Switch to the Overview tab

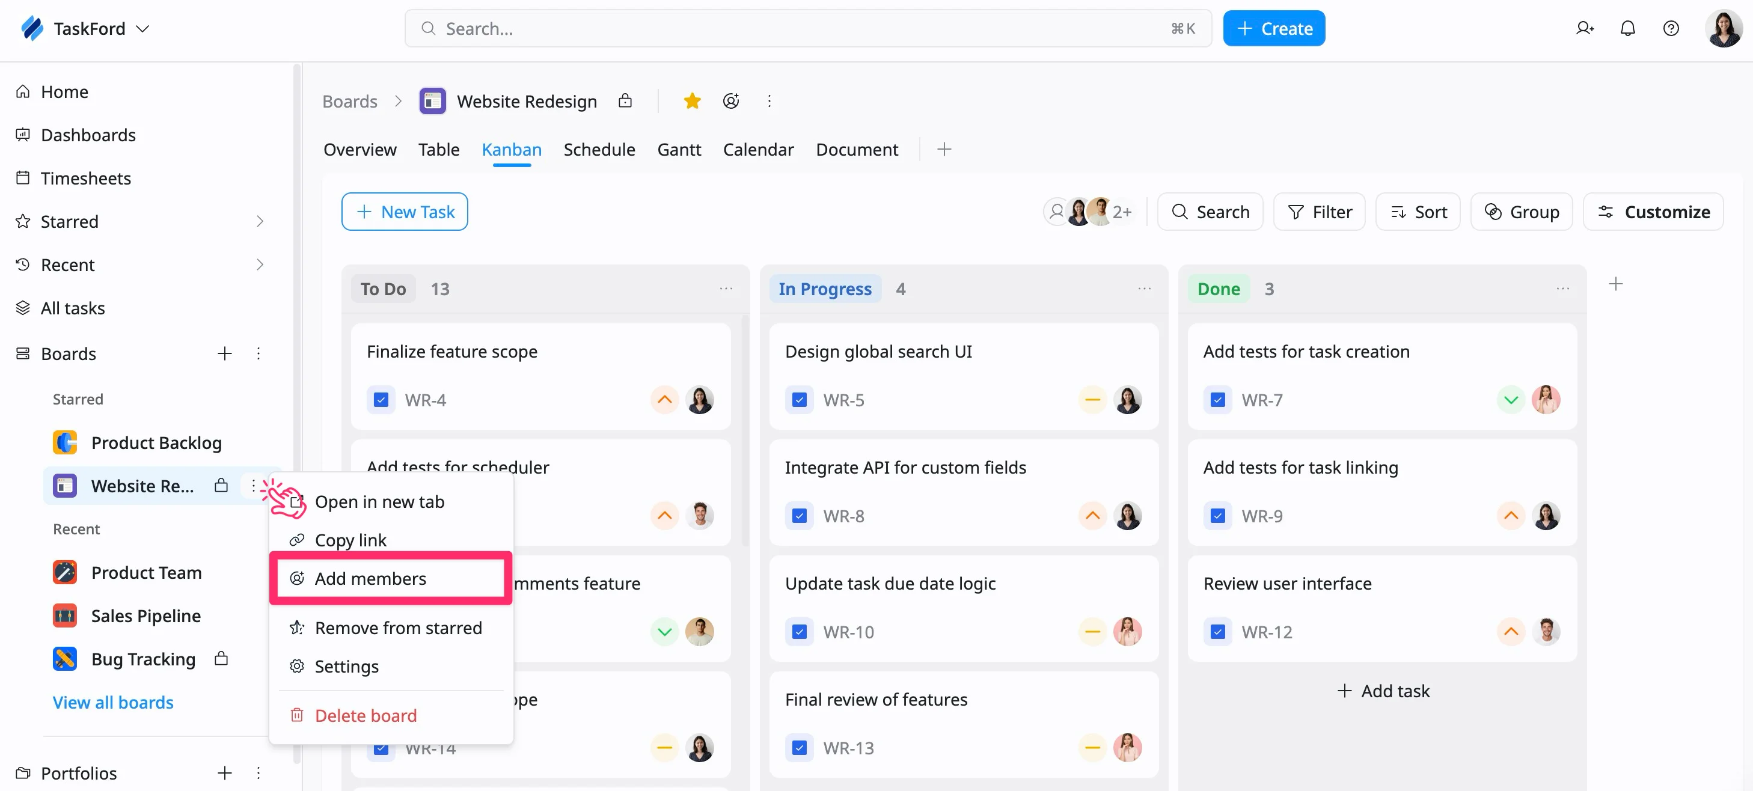coord(359,149)
